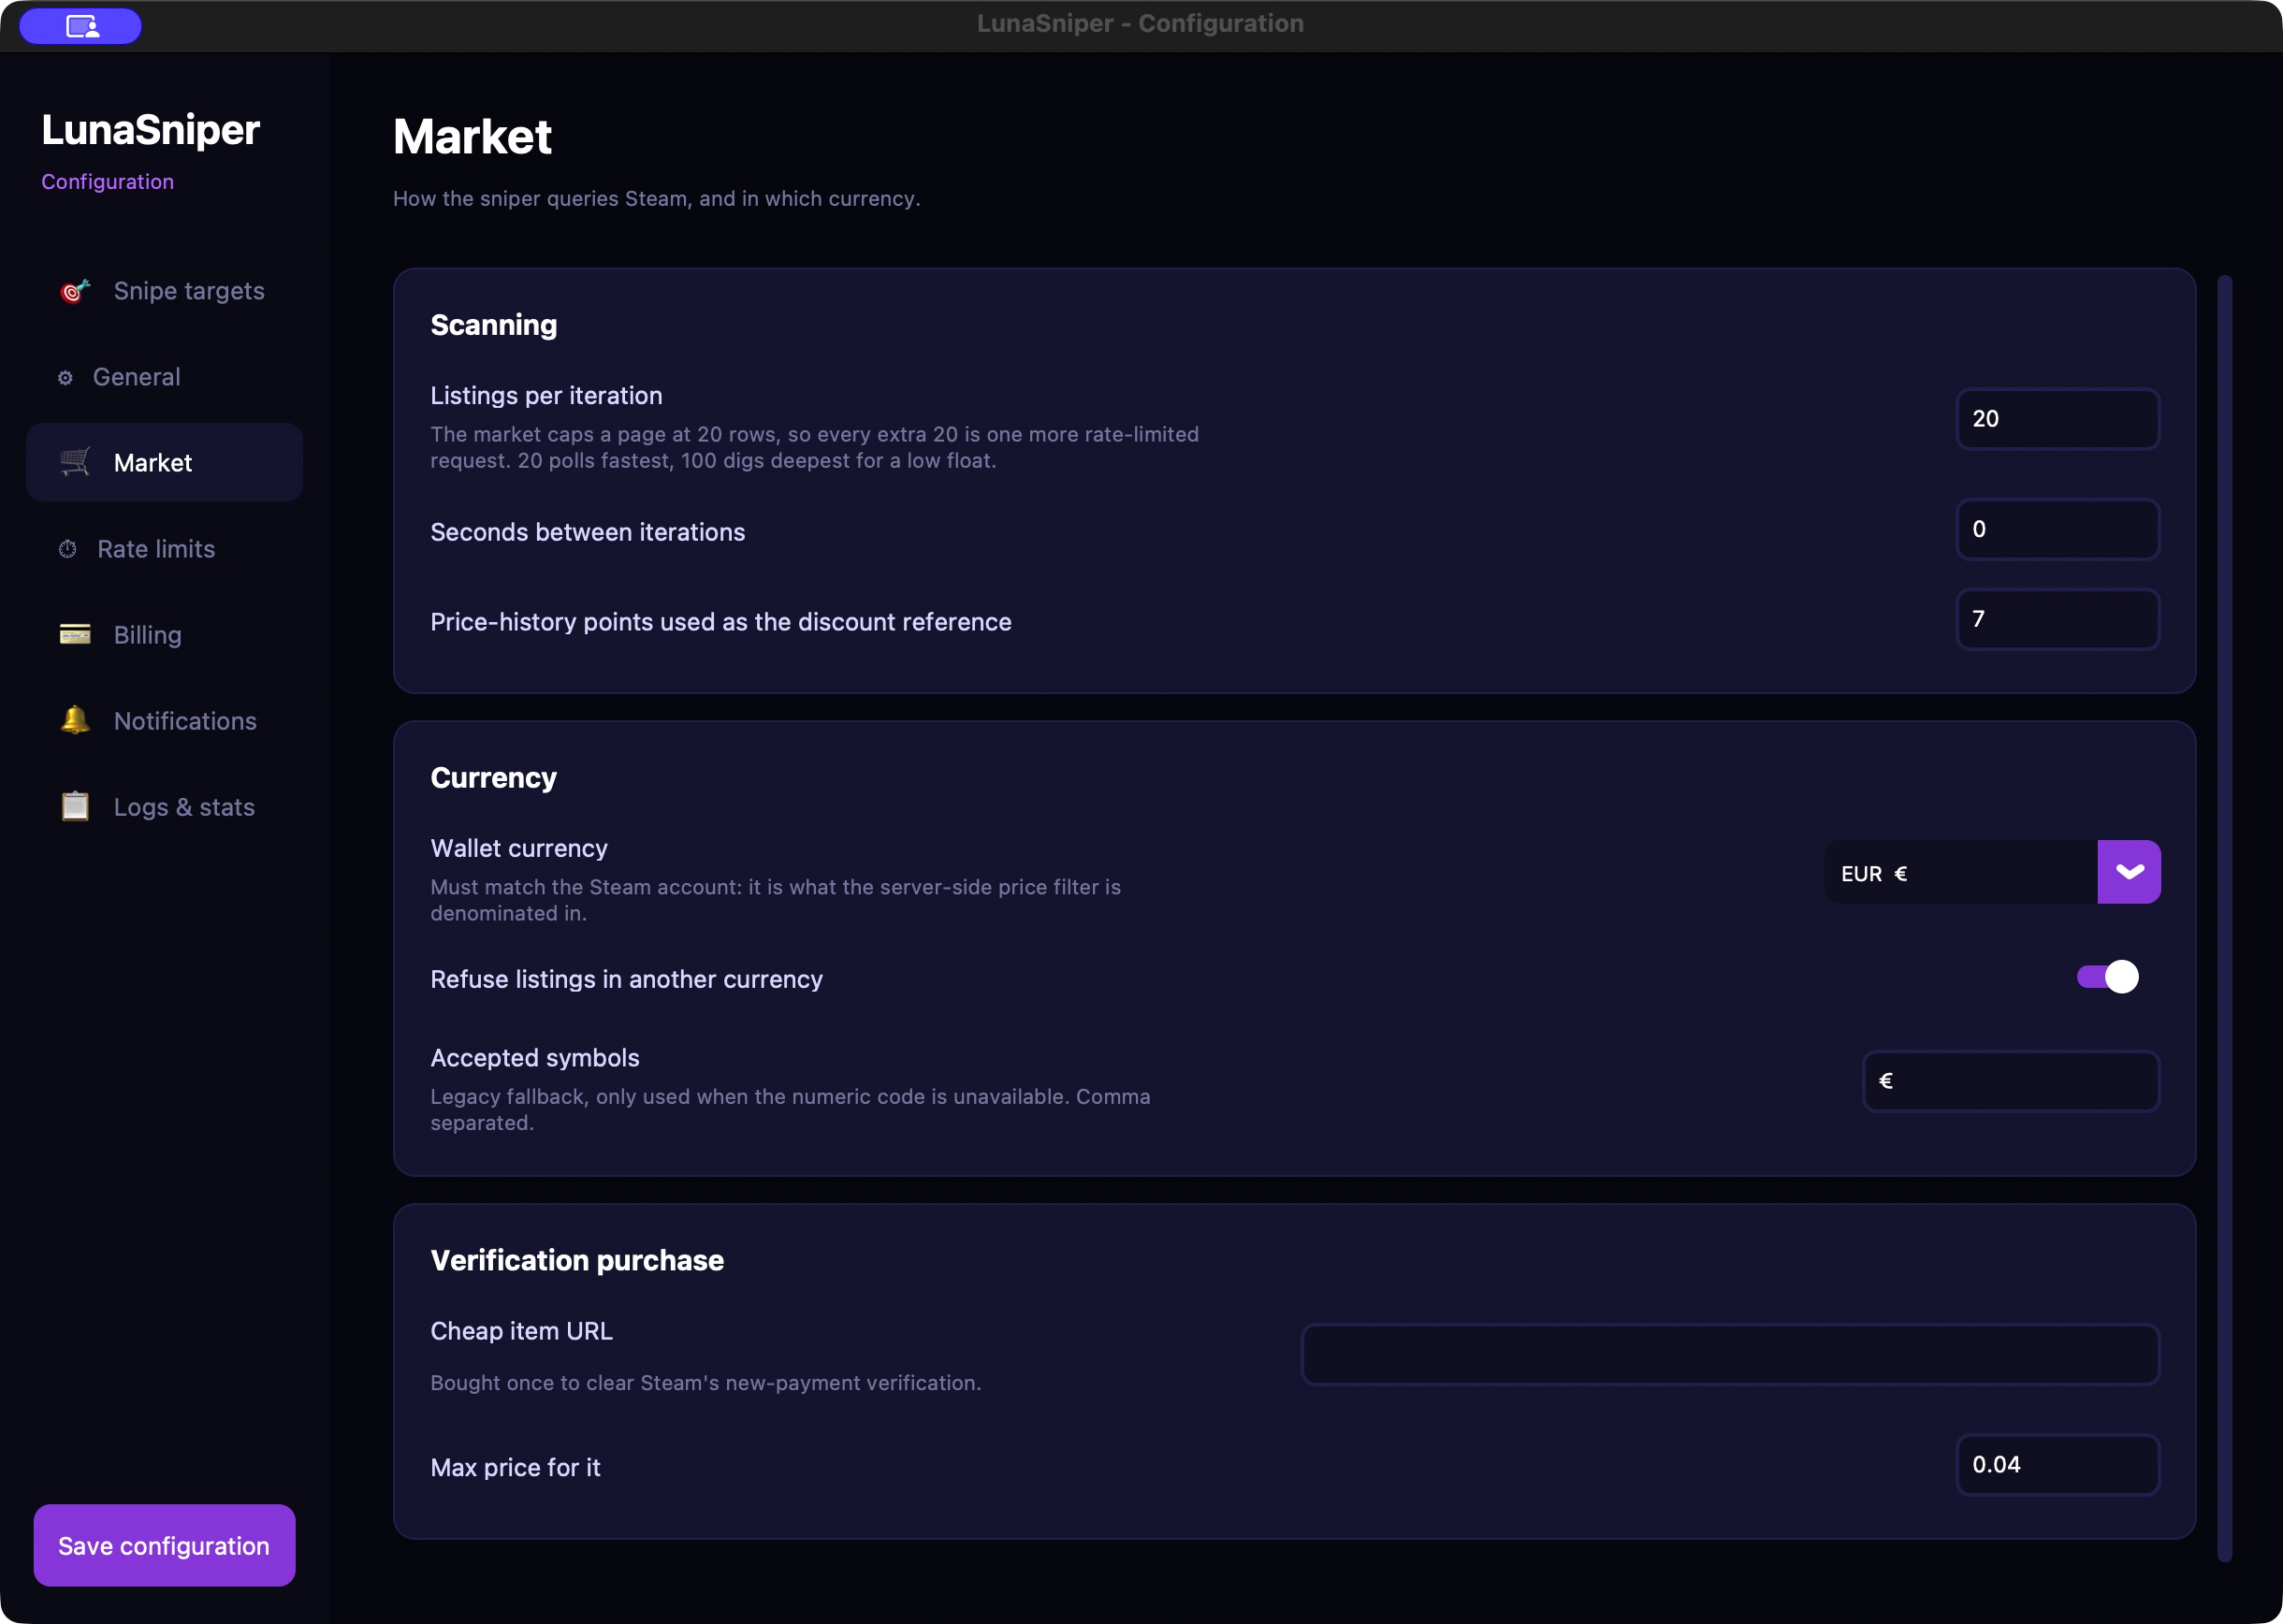The image size is (2283, 1624).
Task: Click the LunaSniper logo title
Action: pos(151,130)
